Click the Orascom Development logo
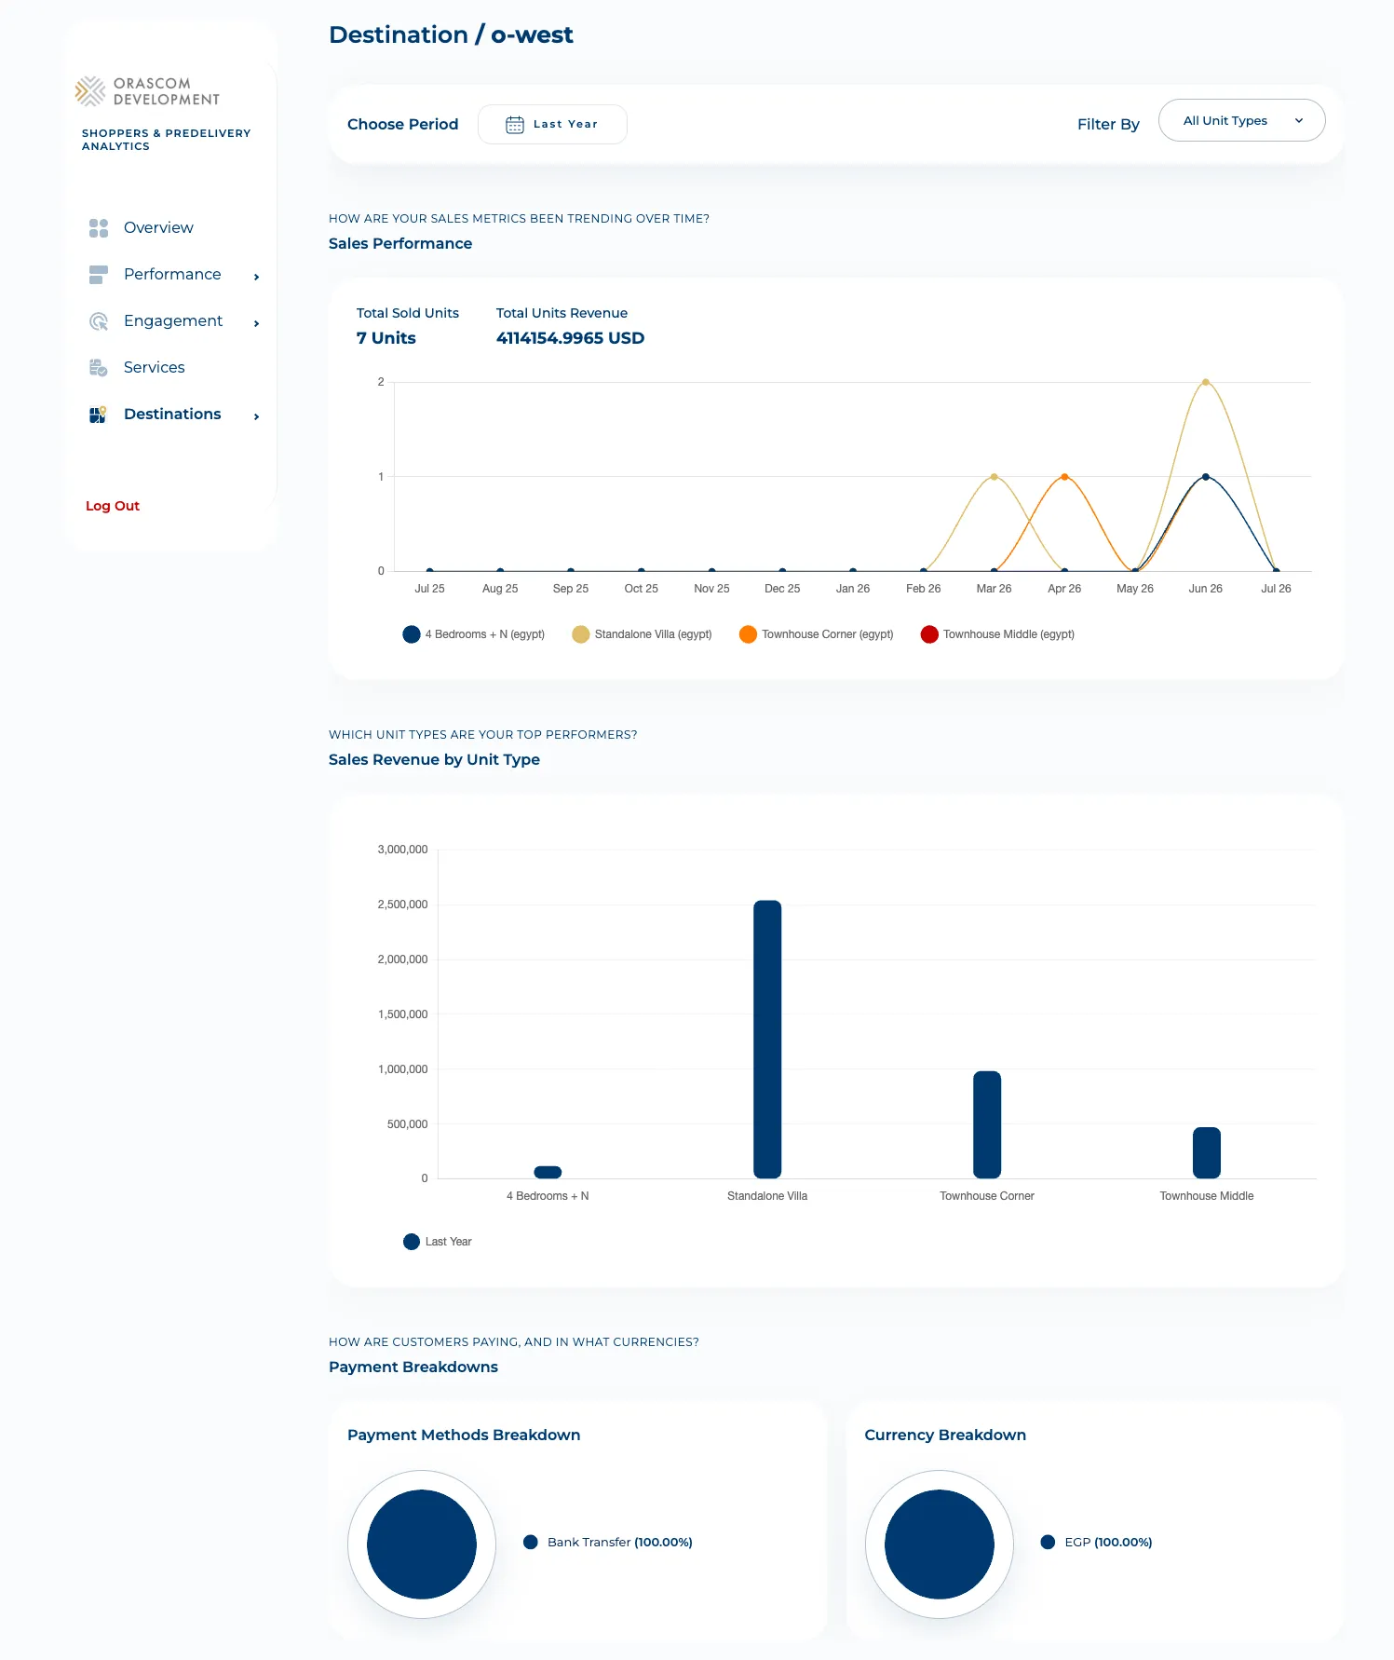 [x=148, y=91]
